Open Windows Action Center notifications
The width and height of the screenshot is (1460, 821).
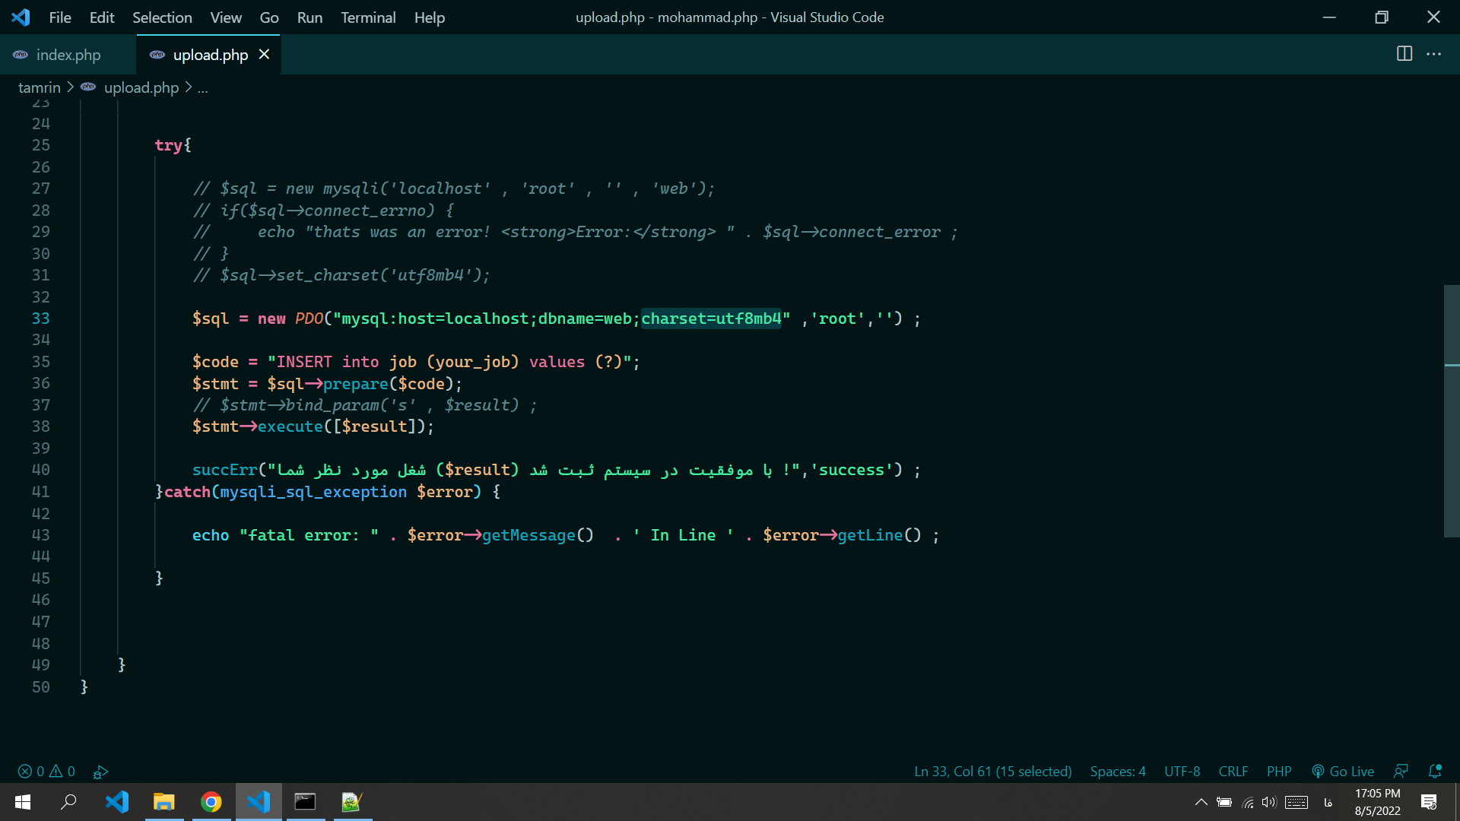1429,802
